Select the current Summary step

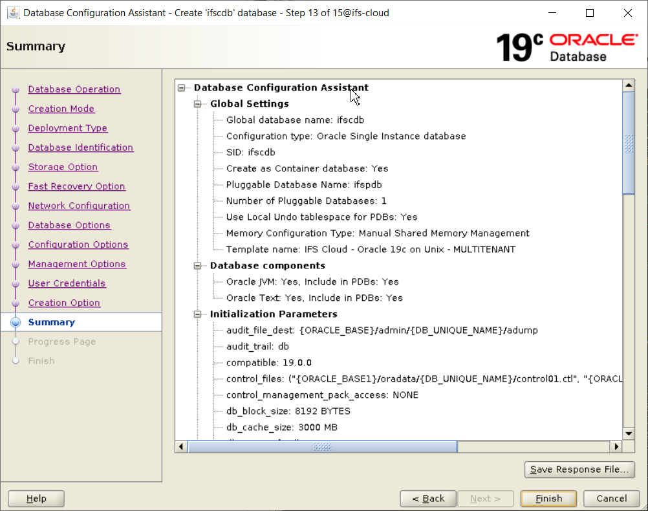(x=52, y=322)
